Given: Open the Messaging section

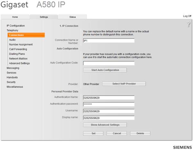Looking at the screenshot, I should (x=13, y=68).
